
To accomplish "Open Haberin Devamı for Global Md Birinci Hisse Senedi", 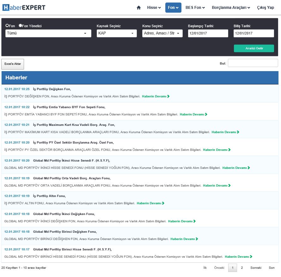I will click(238, 257).
